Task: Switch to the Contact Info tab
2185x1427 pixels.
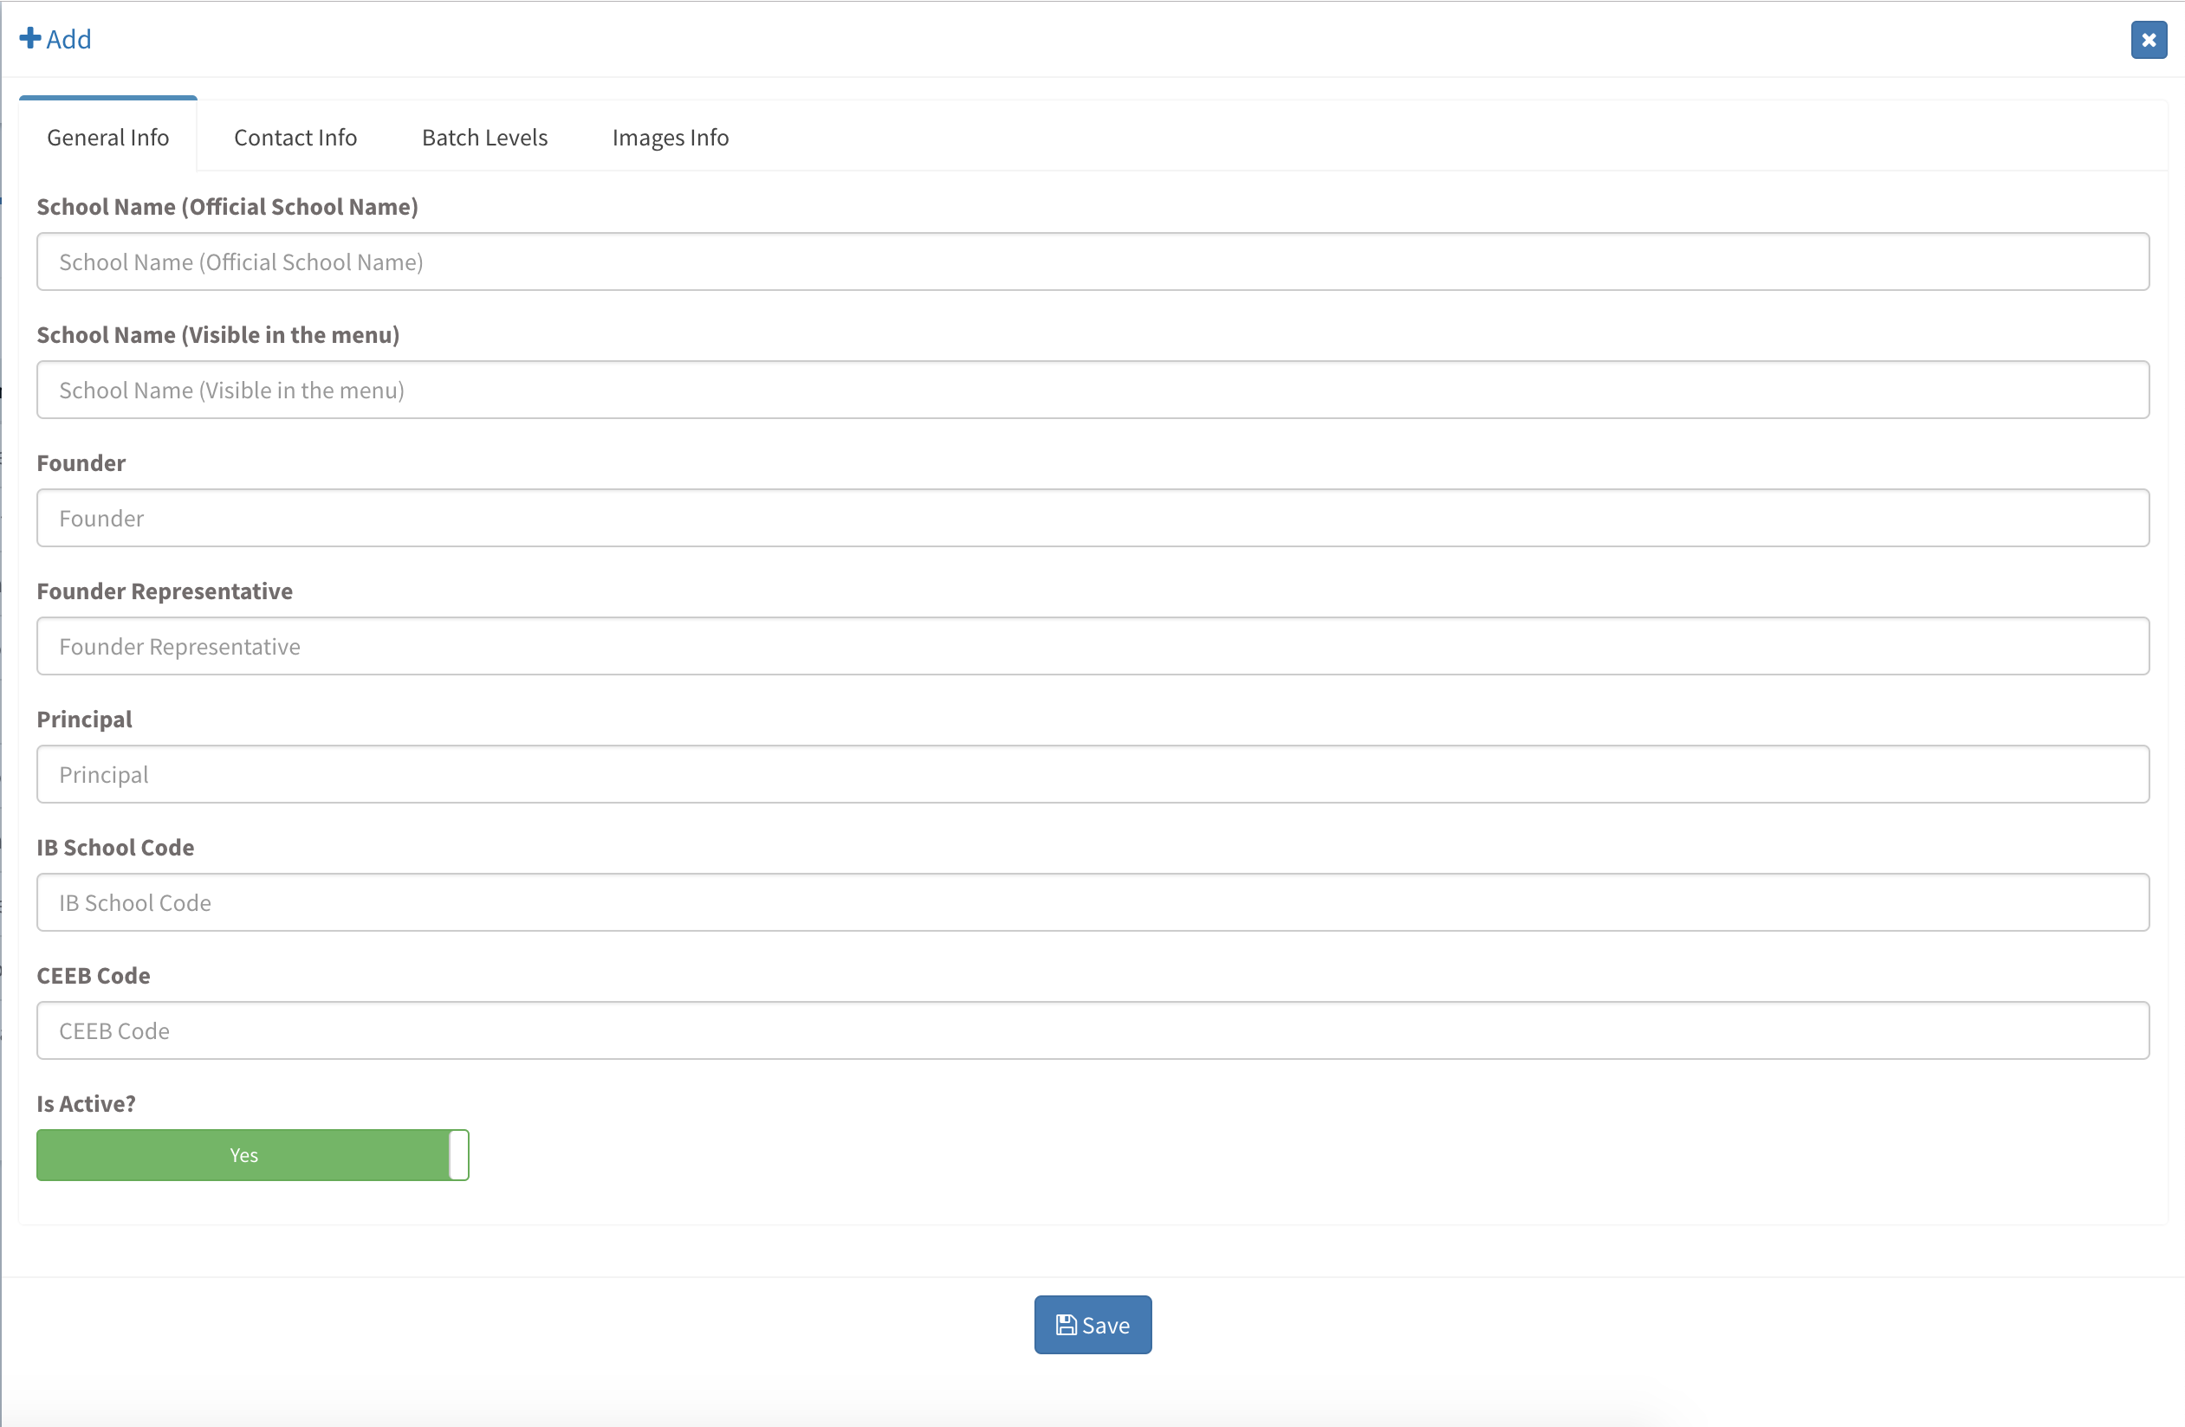Action: pyautogui.click(x=295, y=138)
